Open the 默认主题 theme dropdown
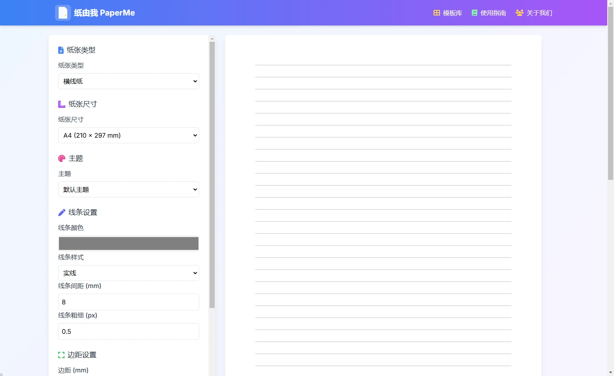The height and width of the screenshot is (376, 614). point(128,189)
